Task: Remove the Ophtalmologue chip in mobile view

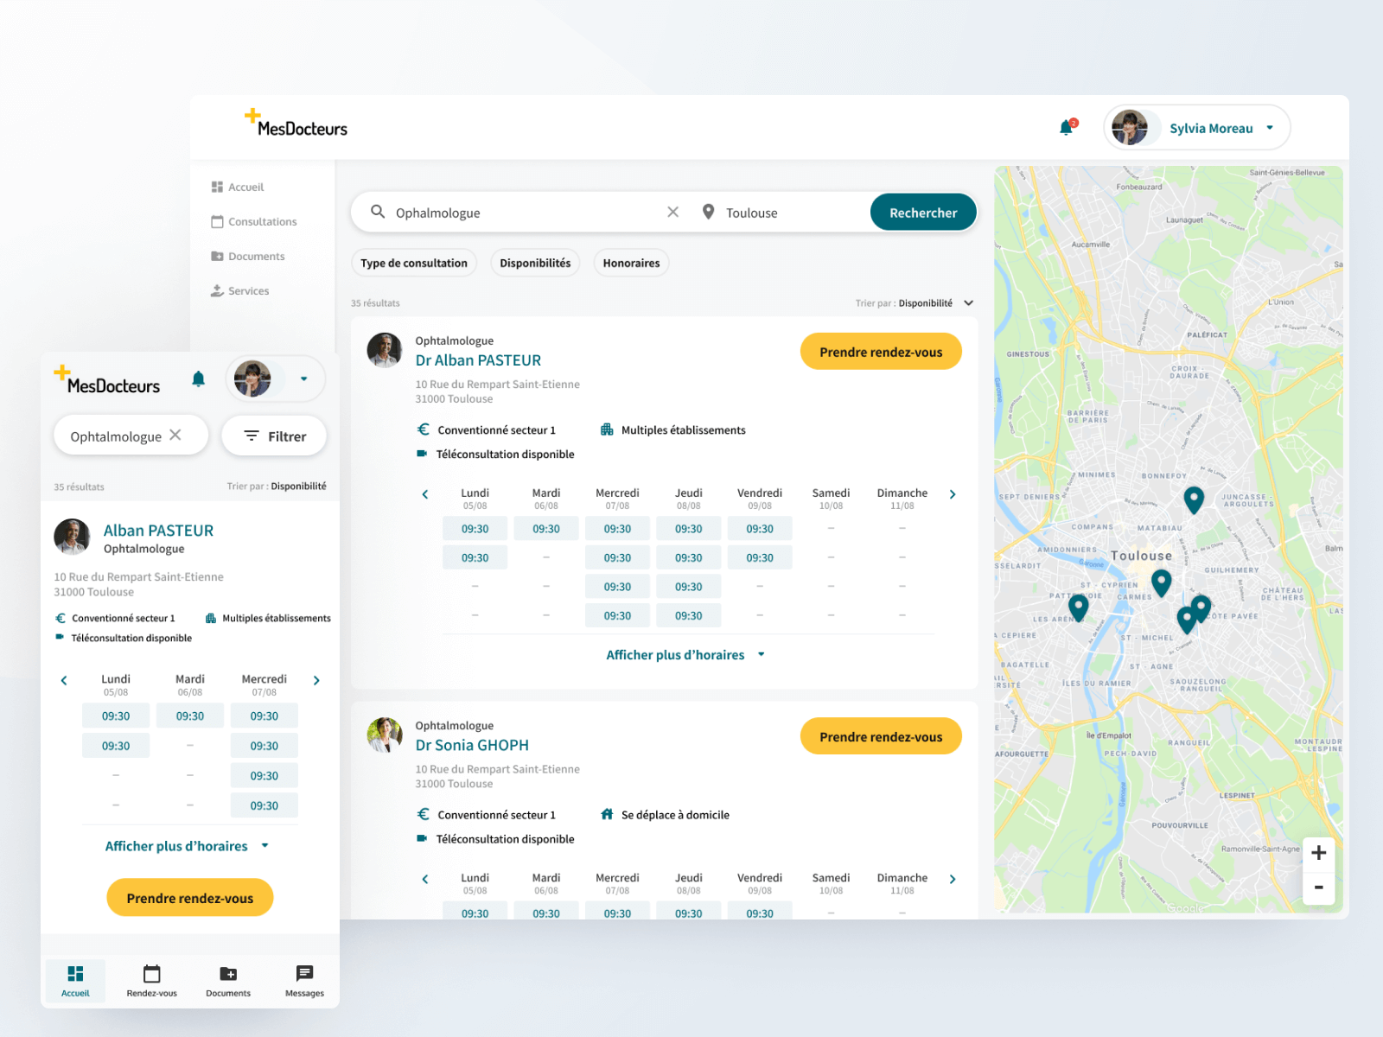Action: coord(175,435)
